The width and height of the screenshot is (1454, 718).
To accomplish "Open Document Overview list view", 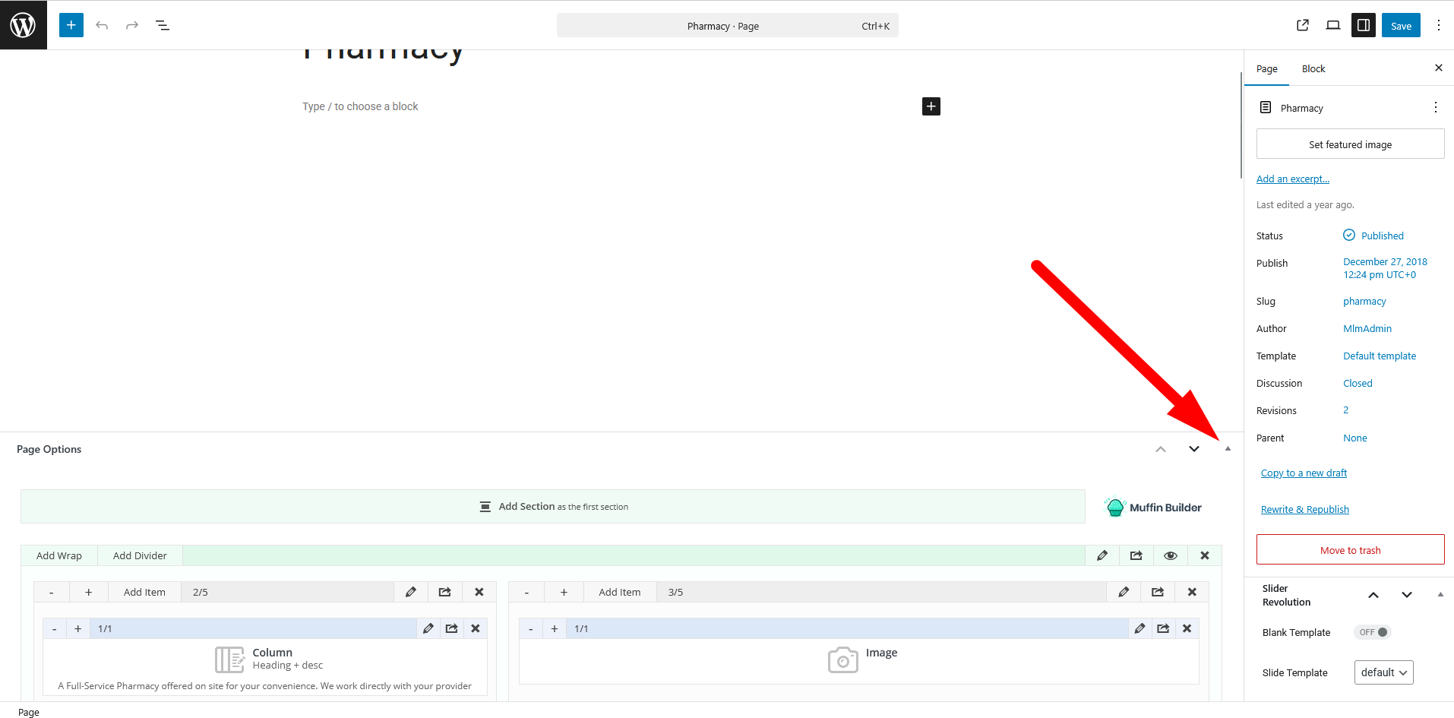I will pos(163,25).
